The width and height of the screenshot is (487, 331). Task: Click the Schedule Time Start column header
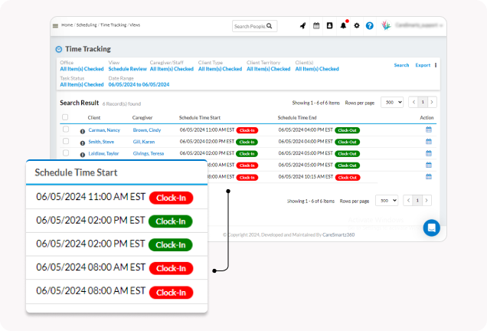[199, 118]
